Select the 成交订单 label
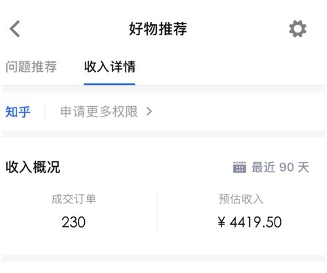Viewport: 327px width, 273px height. click(74, 199)
